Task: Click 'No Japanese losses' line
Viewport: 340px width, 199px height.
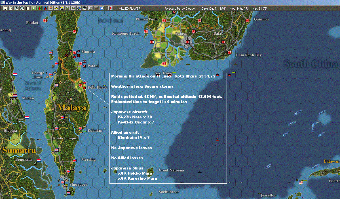Action: tap(131, 148)
